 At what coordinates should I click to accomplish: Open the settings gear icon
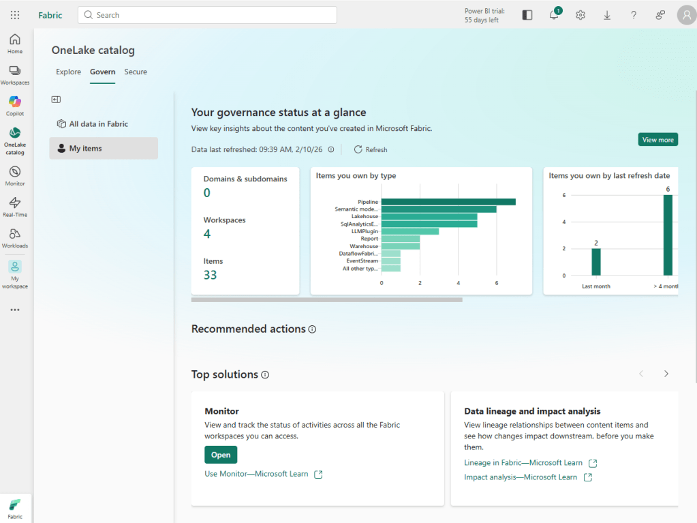tap(580, 15)
